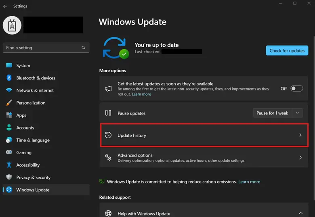Screen dimensions: 315x217
Task: Select the Accounts category label
Action: (x=25, y=127)
